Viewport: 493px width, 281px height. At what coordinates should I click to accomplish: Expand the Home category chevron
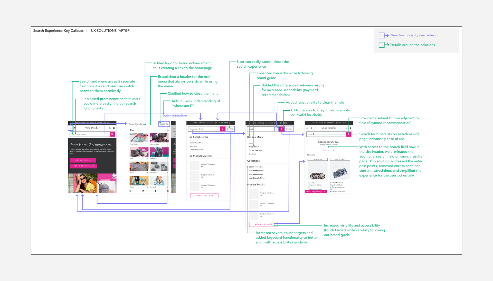tap(147, 187)
